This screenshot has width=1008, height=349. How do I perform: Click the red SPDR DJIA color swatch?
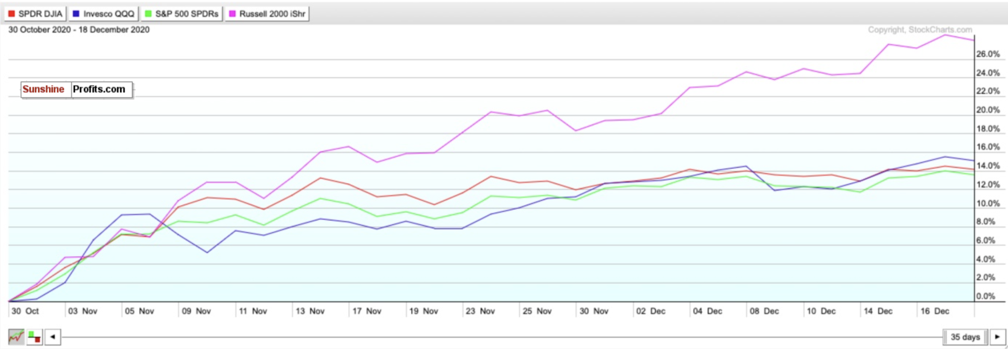(11, 14)
